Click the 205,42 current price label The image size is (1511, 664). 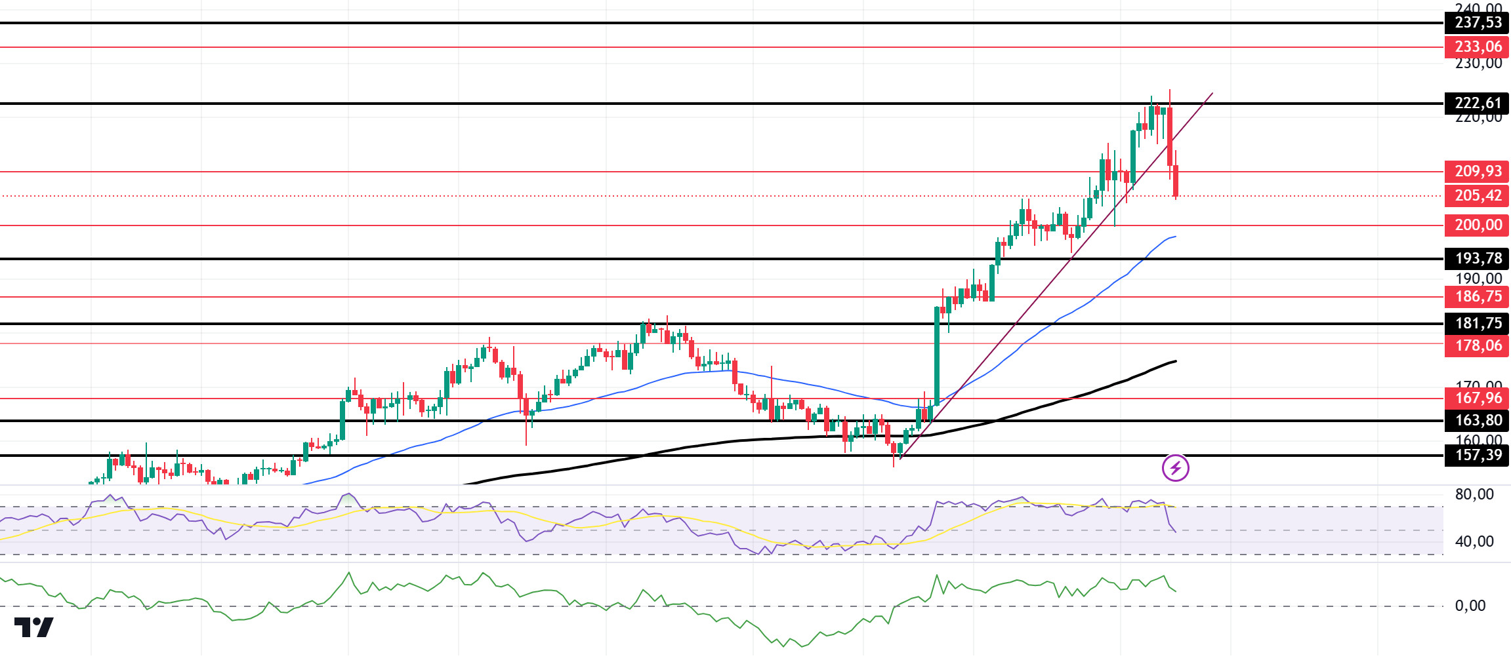[1476, 196]
